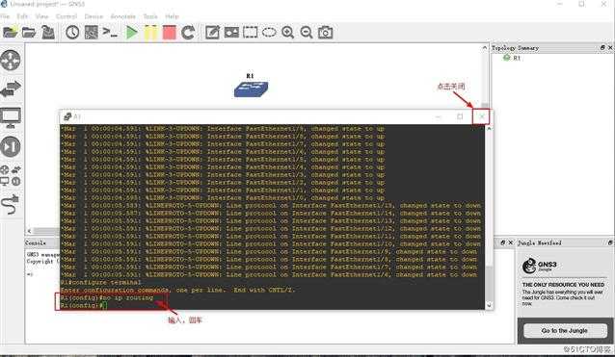Viewport: 615px width, 357px height.
Task: Open the Device menu
Action: [94, 16]
